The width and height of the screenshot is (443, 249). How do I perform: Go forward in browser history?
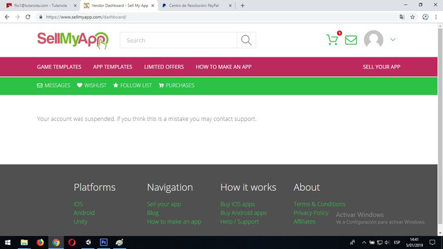[x=17, y=17]
